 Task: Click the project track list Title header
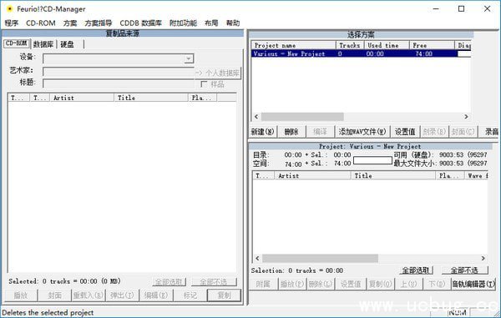click(x=393, y=175)
